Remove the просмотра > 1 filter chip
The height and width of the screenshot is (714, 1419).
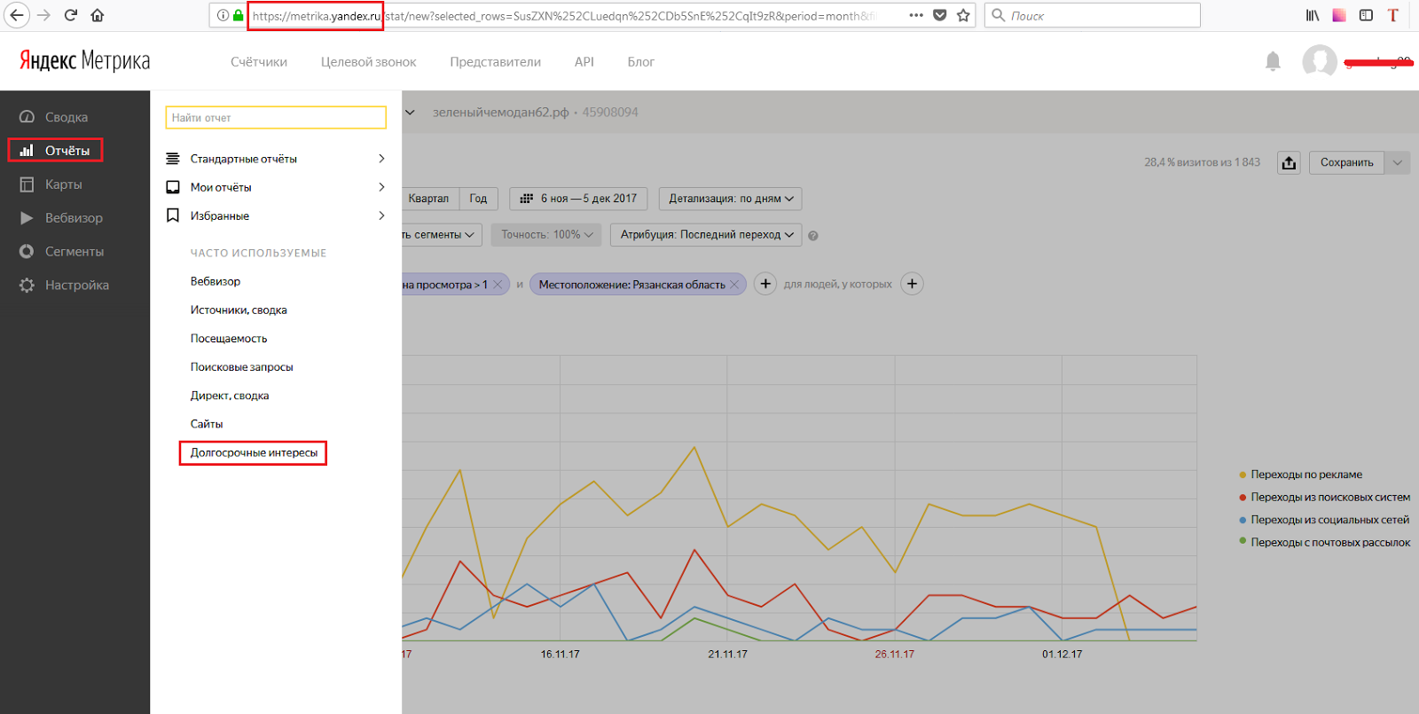point(498,285)
